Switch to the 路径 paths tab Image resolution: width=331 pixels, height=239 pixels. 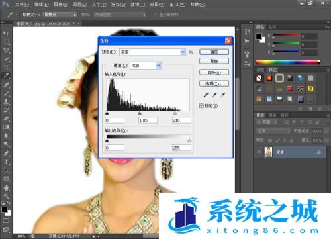(x=285, y=115)
